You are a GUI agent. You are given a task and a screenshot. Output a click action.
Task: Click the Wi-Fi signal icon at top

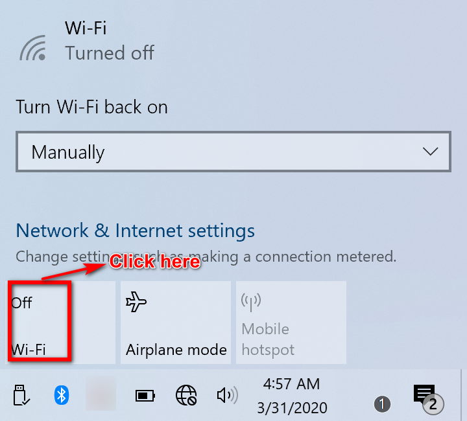point(33,48)
